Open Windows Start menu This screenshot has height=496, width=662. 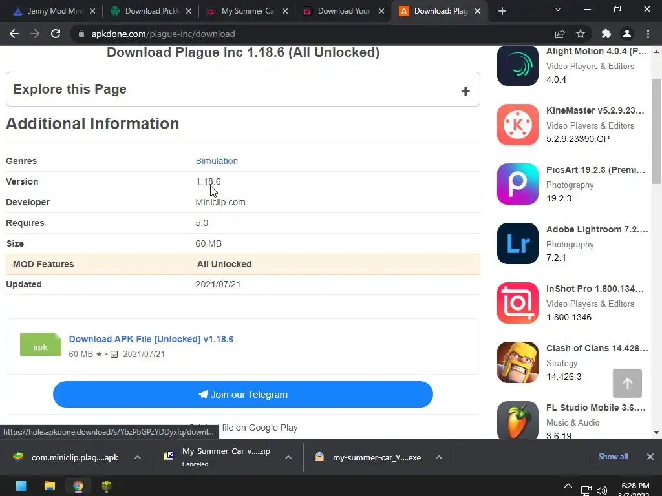(21, 486)
